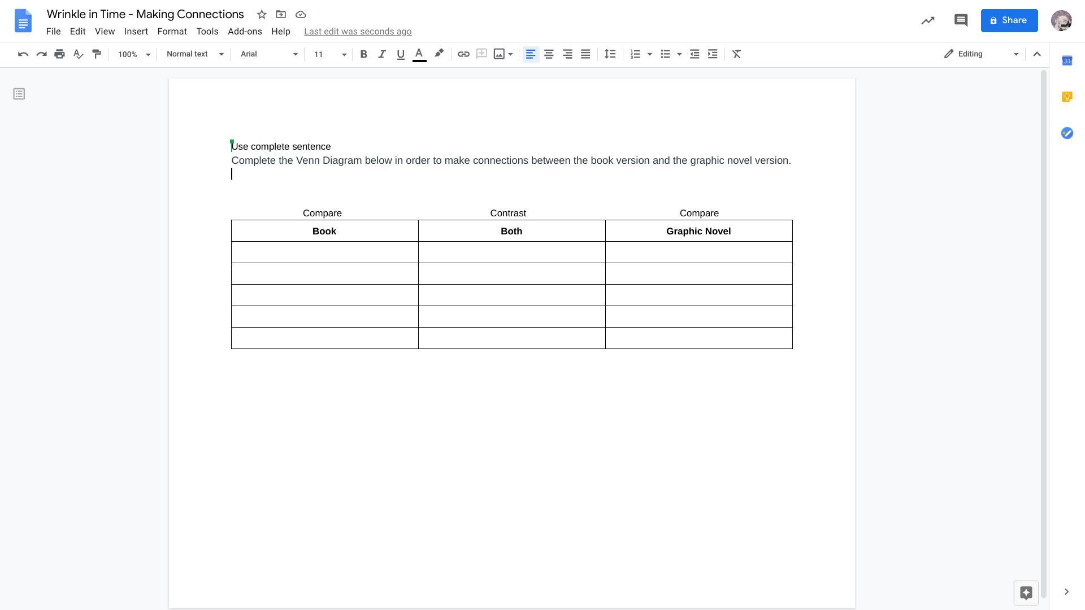Open the text color picker
Viewport: 1085px width, 610px height.
coord(419,54)
